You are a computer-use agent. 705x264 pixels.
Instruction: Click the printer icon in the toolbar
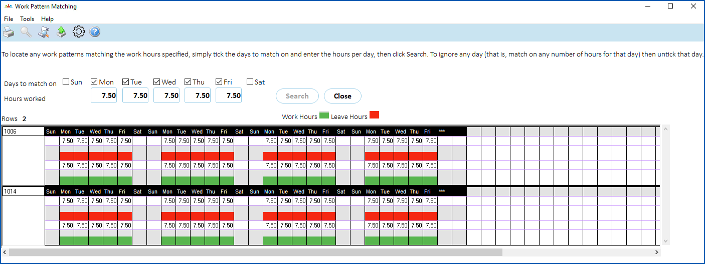pos(9,32)
